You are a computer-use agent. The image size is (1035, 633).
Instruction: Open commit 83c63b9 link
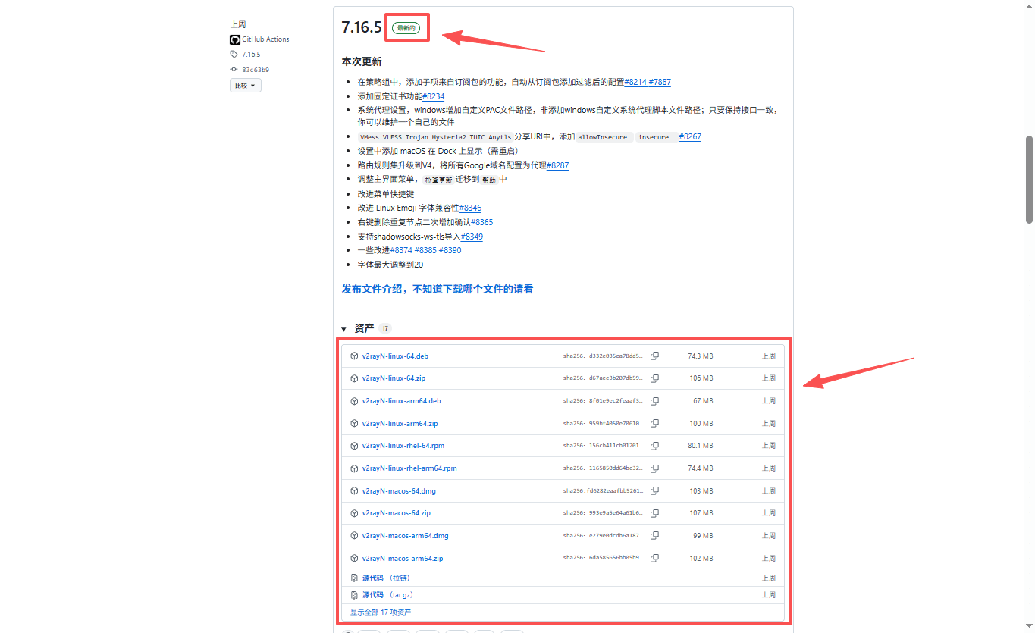pyautogui.click(x=256, y=70)
